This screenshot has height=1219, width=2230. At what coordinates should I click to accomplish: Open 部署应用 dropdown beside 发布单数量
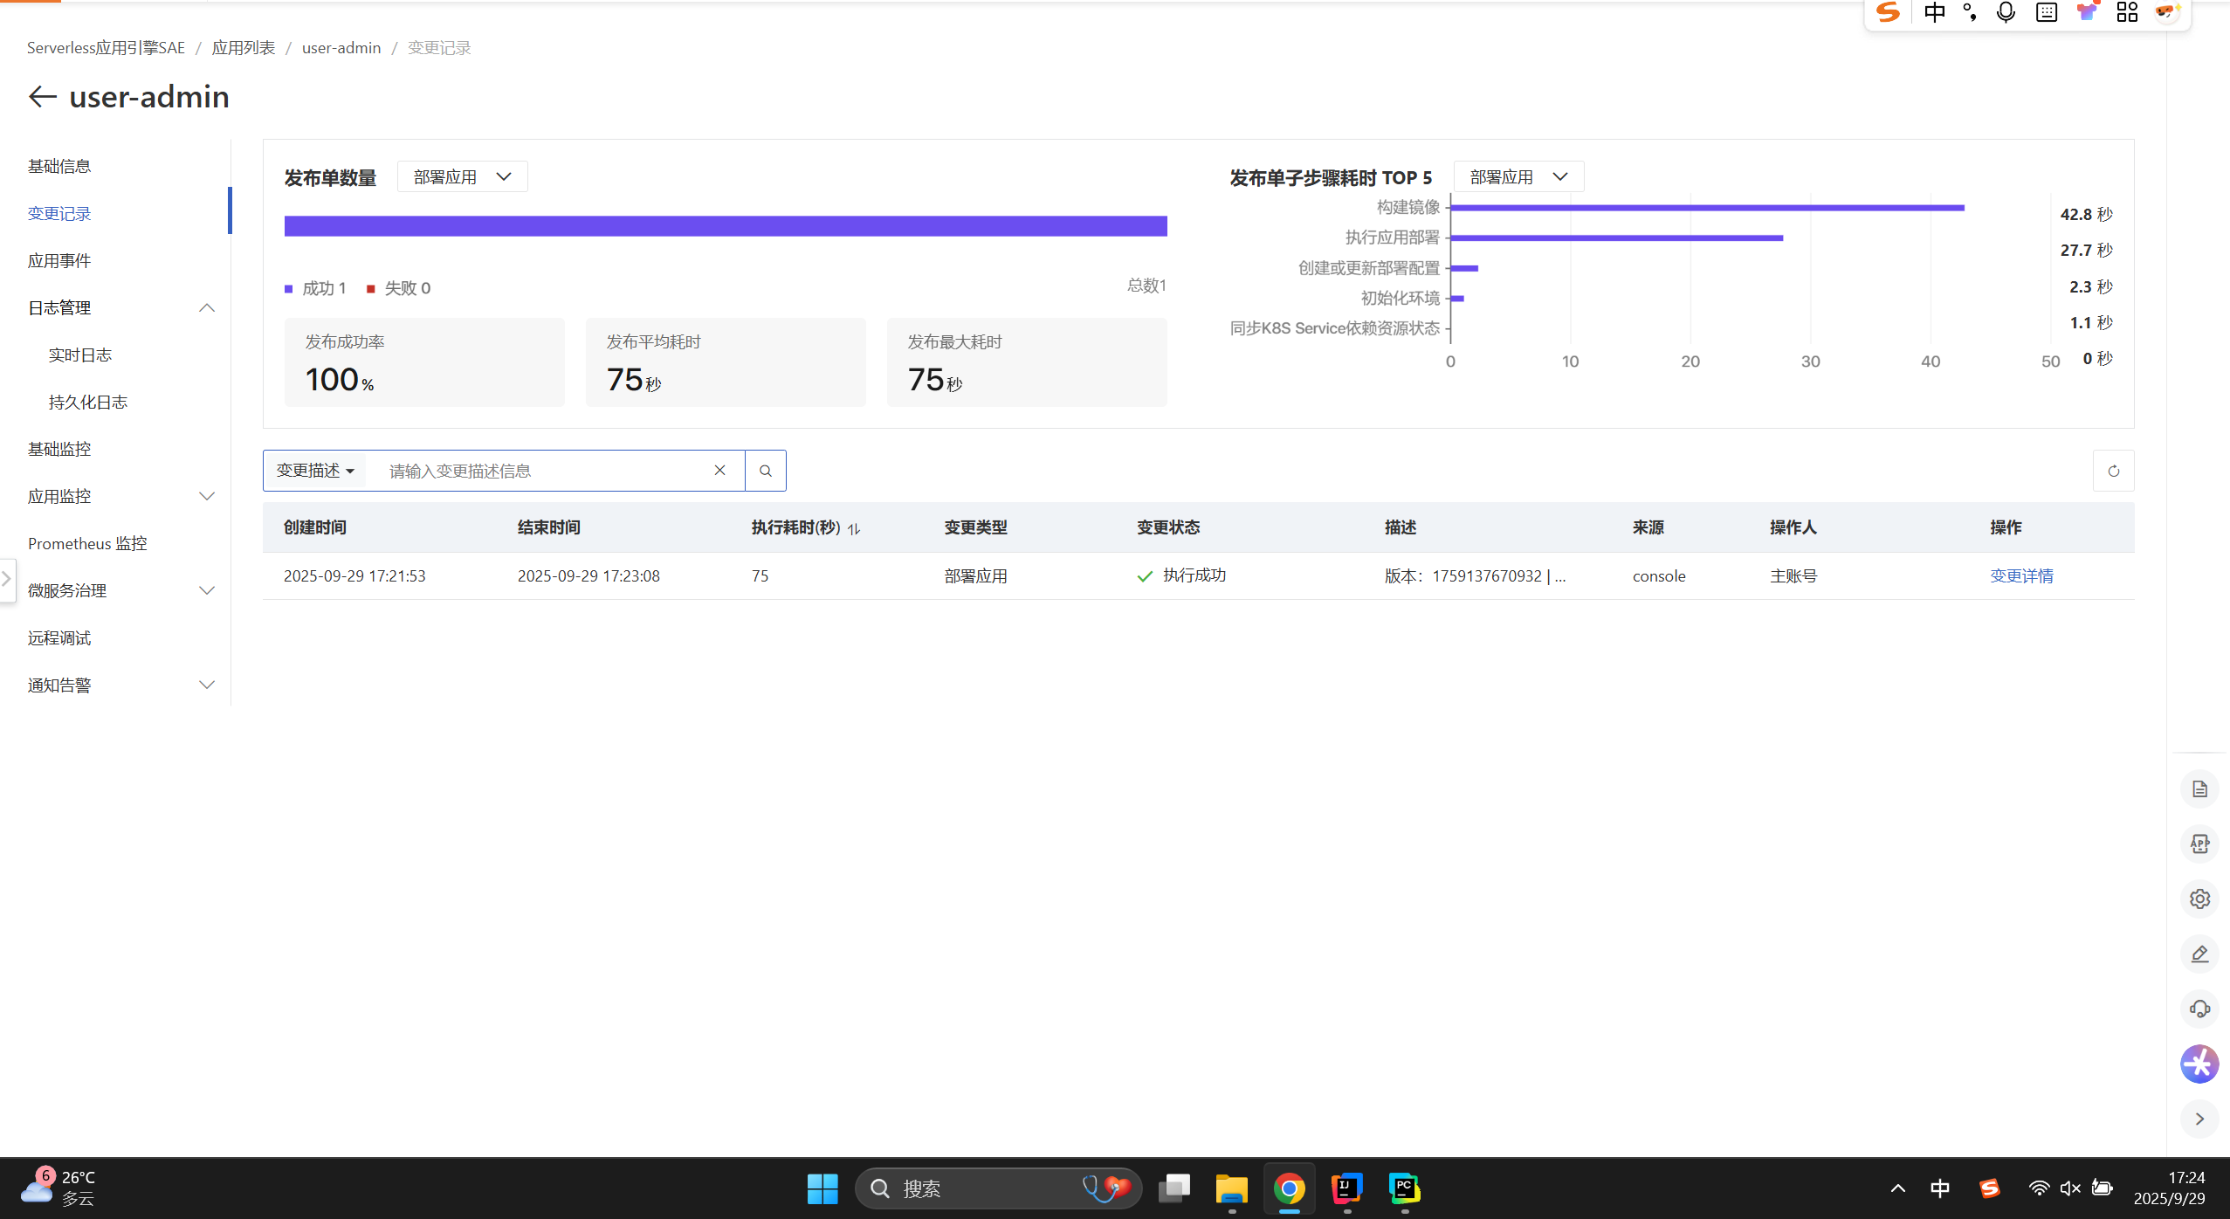(x=462, y=177)
